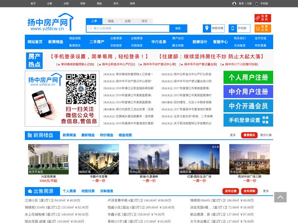This screenshot has width=298, height=223.
Task: Open the 新房频道 section tab
Action: (70, 135)
